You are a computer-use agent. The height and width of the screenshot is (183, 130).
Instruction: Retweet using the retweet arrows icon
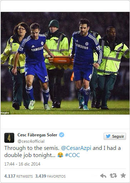coord(113,176)
